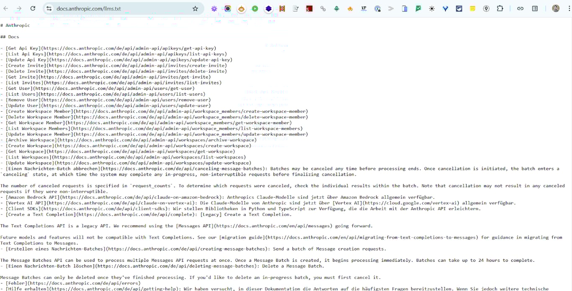Click the address bar URL docs.anthropic.com/llms.txt

[x=88, y=8]
